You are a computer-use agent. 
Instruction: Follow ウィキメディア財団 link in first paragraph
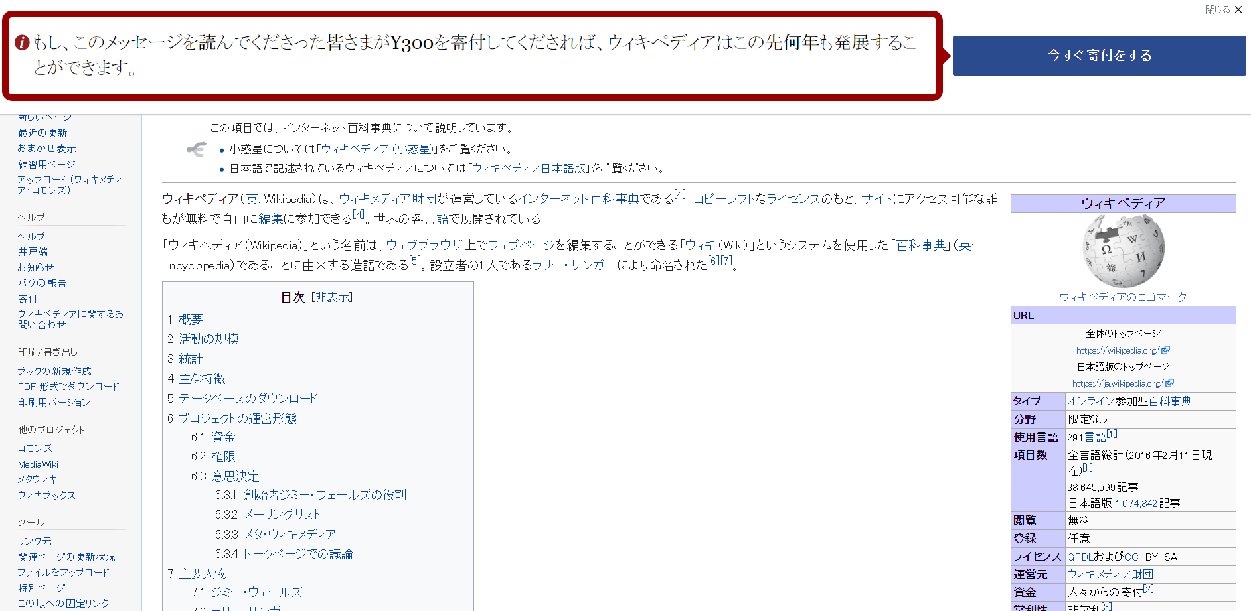(x=388, y=199)
